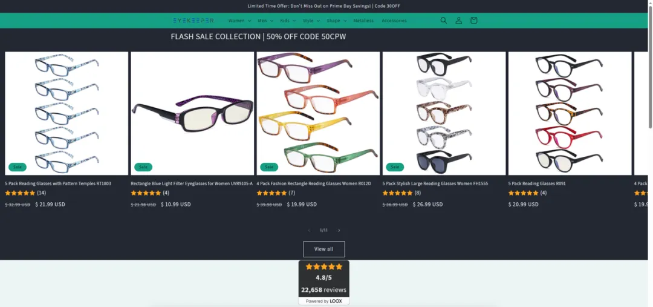Viewport: 653px width, 307px height.
Task: Open 4 Pack Fashion Rectangle R012D title
Action: (314, 183)
